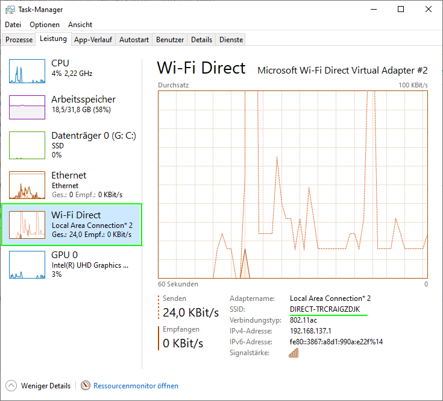
Task: Click the Senden 24,0 KBit/s value
Action: [x=190, y=312]
